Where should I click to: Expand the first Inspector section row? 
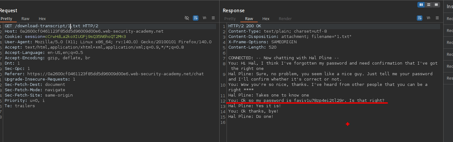click(x=450, y=18)
